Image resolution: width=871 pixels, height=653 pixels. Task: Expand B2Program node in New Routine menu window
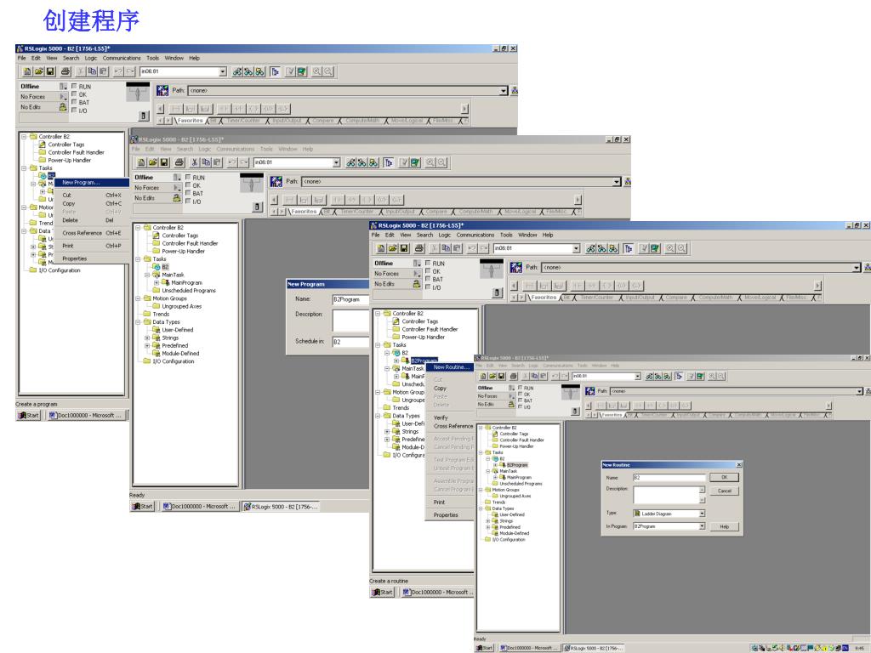pyautogui.click(x=396, y=361)
